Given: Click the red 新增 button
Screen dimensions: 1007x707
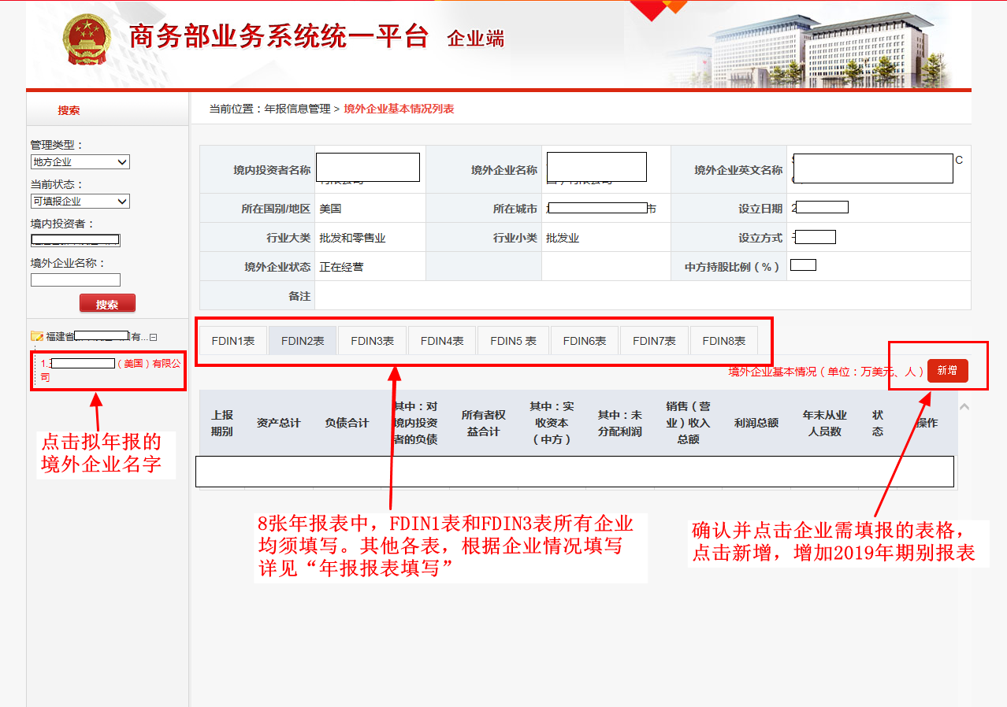Looking at the screenshot, I should (947, 371).
